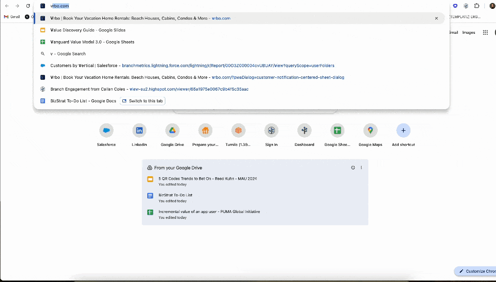Select the Value Discovery Guide suggestion

(88, 30)
